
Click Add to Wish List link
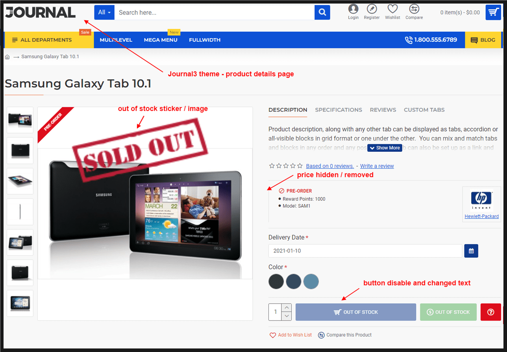(x=291, y=335)
